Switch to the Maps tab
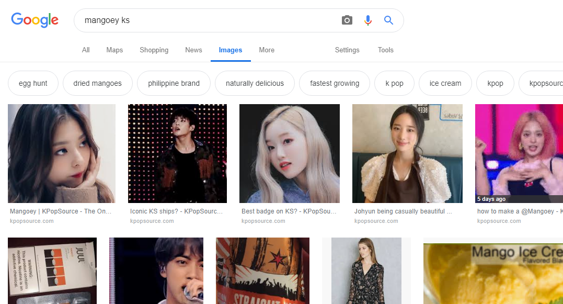 click(x=114, y=50)
